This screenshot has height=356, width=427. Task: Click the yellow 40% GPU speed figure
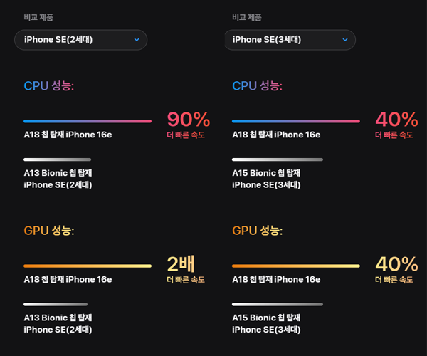tap(396, 264)
